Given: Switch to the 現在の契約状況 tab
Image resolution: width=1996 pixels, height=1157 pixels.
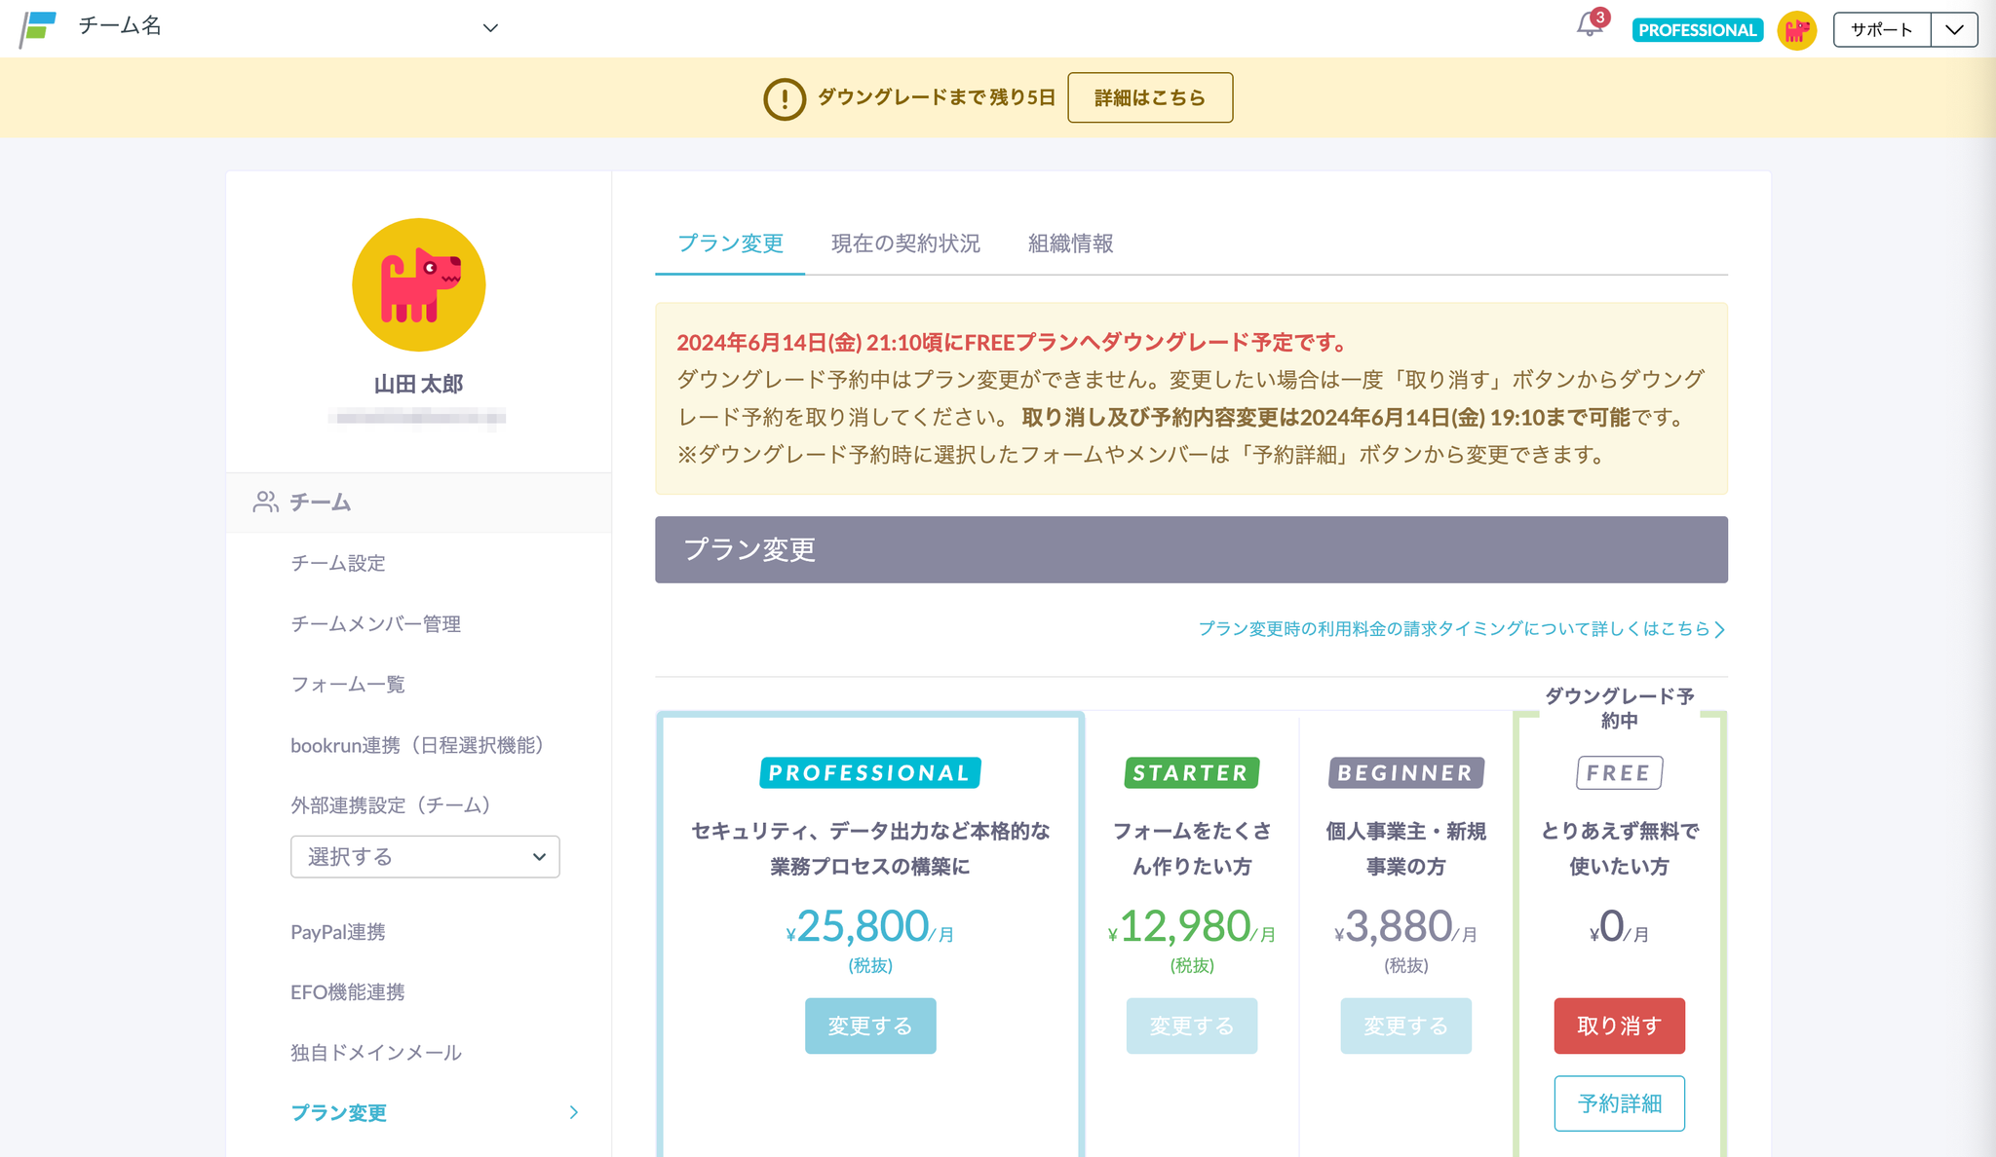Looking at the screenshot, I should 905,243.
